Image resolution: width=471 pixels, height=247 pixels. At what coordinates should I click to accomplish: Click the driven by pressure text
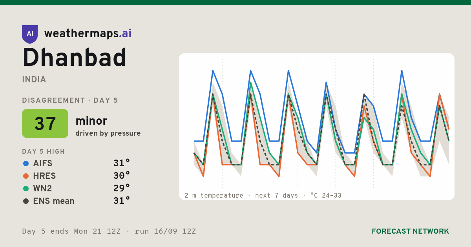[x=108, y=133]
